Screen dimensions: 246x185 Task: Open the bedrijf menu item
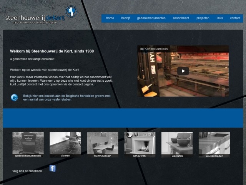[125, 18]
